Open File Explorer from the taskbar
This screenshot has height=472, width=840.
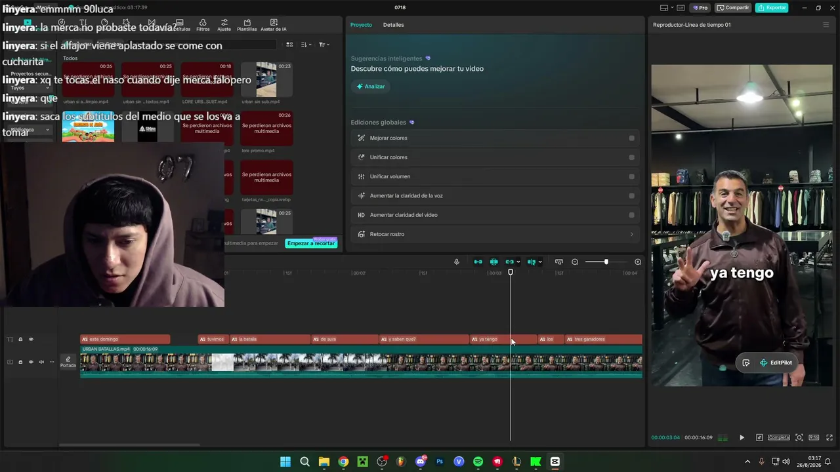[x=324, y=462]
